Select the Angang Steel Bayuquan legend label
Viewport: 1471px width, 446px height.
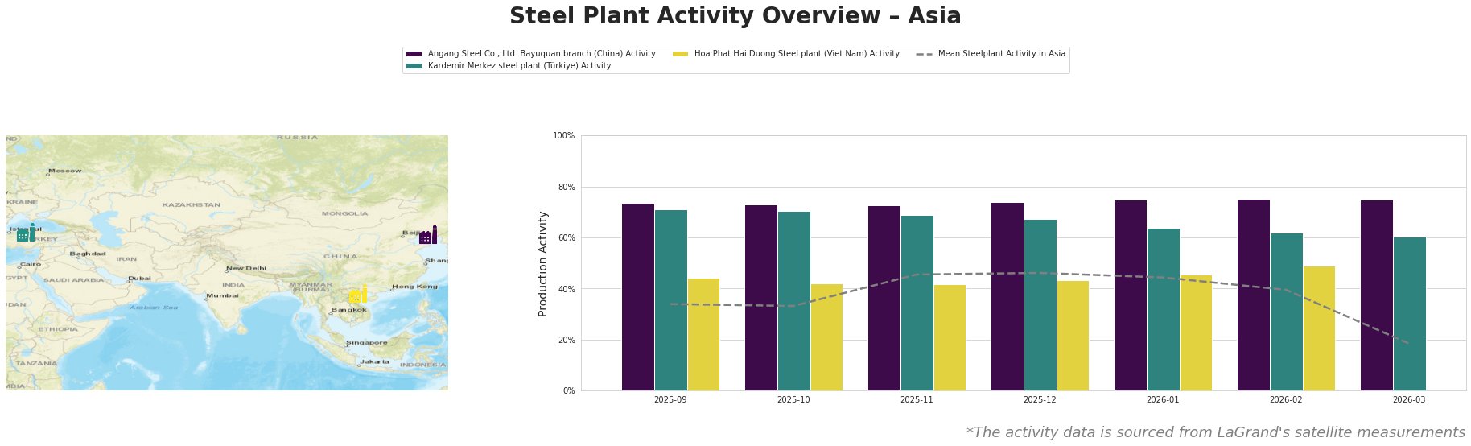tap(542, 54)
